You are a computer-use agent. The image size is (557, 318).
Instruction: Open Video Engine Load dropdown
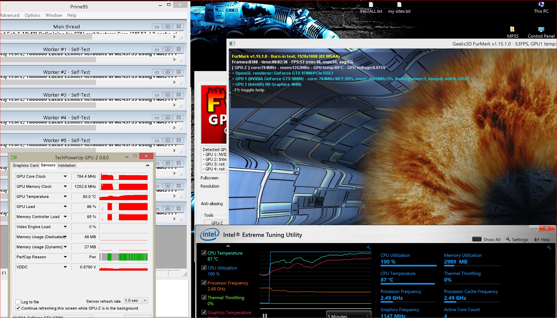(x=65, y=227)
